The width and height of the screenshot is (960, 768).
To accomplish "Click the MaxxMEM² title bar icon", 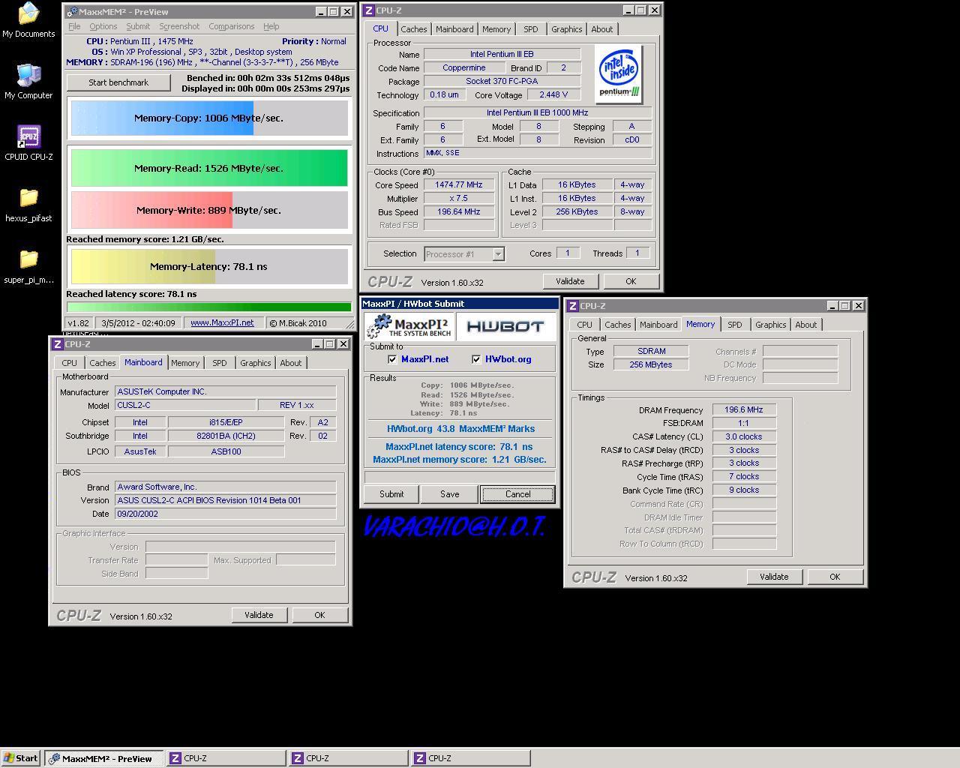I will coord(71,11).
